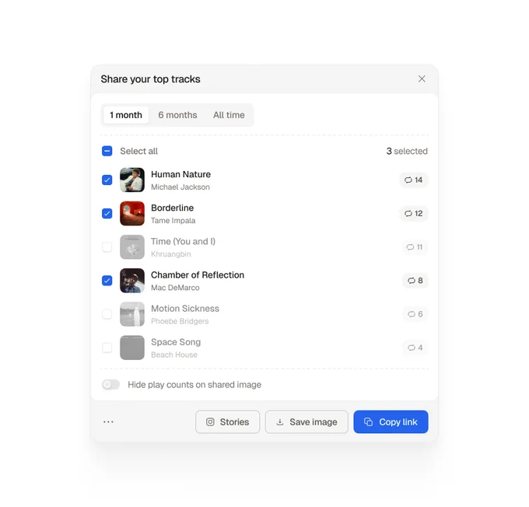Open Human Nature album cover thumbnail
The width and height of the screenshot is (529, 507).
coord(132,180)
